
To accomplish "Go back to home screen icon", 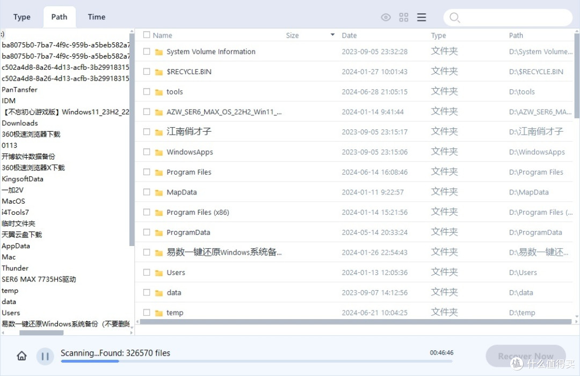I will pos(22,356).
